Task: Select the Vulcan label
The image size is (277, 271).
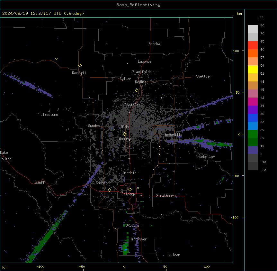Action: (174, 255)
